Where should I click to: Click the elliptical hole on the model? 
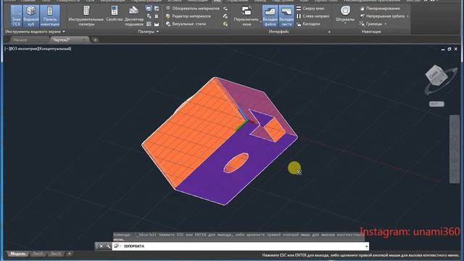tap(236, 162)
